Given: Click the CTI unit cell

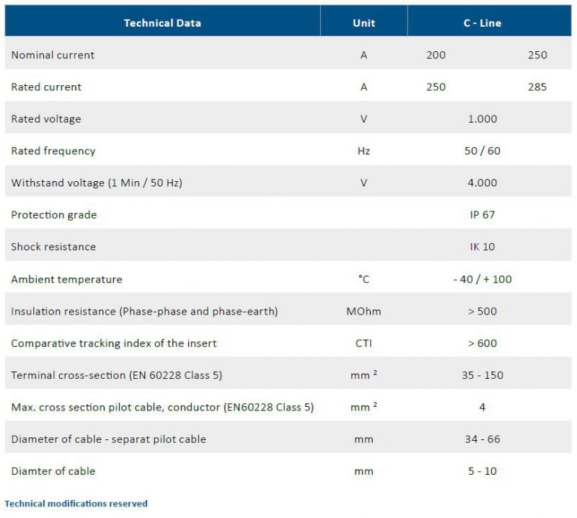Looking at the screenshot, I should click(x=364, y=343).
